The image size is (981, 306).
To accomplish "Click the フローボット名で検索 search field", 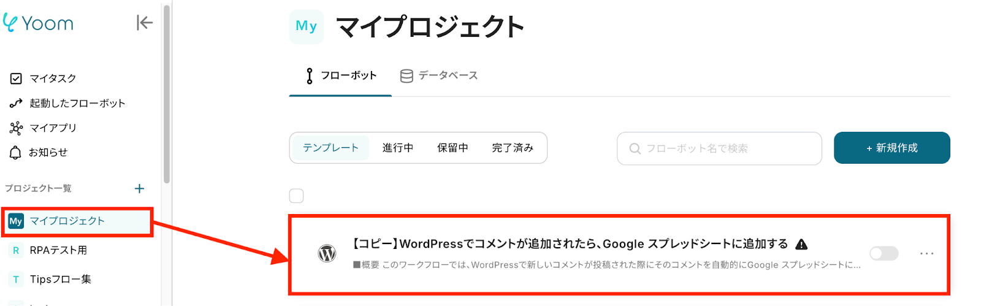I will tap(719, 148).
